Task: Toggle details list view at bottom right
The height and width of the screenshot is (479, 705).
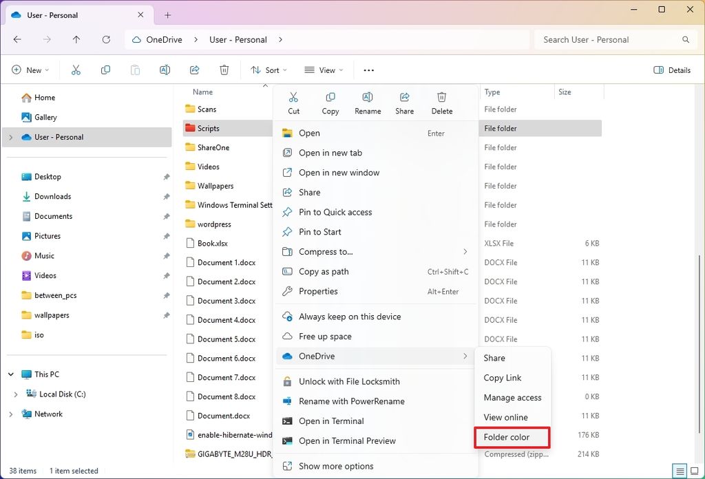Action: pos(679,470)
